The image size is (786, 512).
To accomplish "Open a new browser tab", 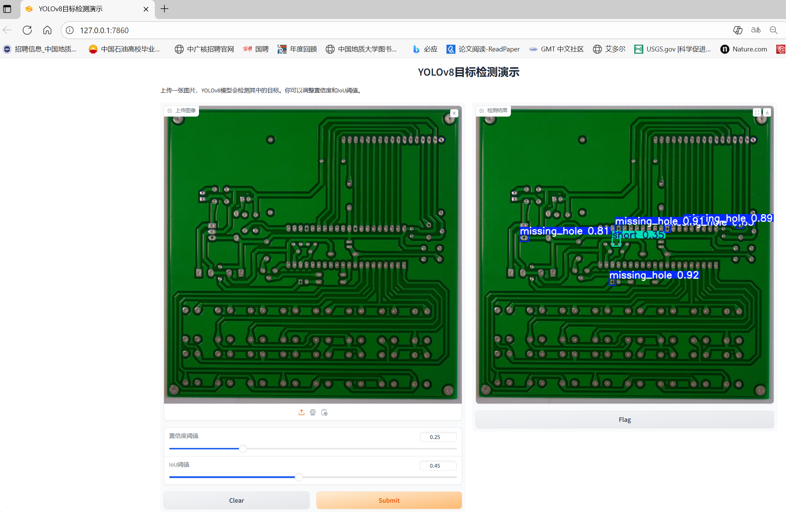I will [x=164, y=9].
